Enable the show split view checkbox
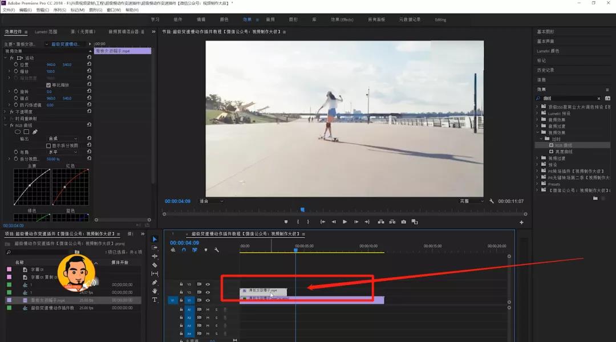The width and height of the screenshot is (616, 342). (48, 146)
